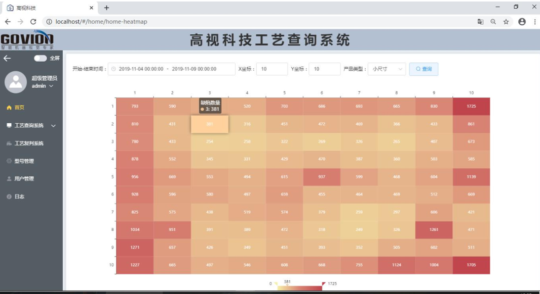Go back with the browser back arrow
The image size is (540, 294).
8,22
